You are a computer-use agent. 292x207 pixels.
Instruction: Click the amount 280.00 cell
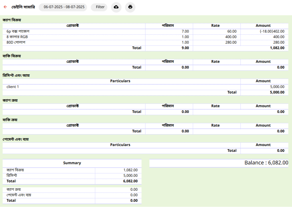coord(264,42)
